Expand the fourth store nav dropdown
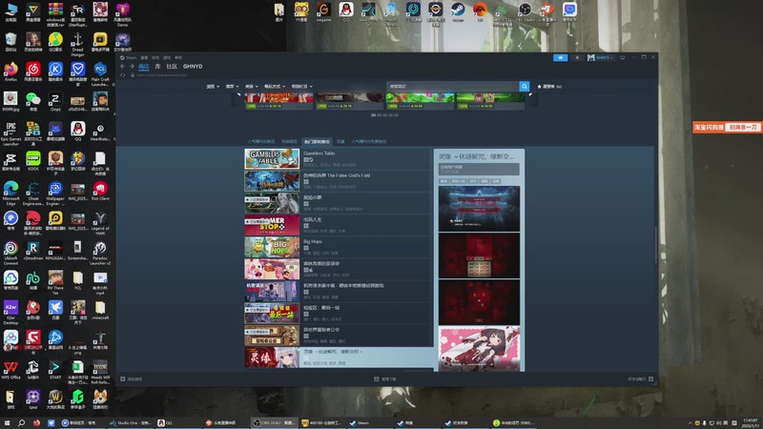Screen dimensions: 763x429 (275, 86)
